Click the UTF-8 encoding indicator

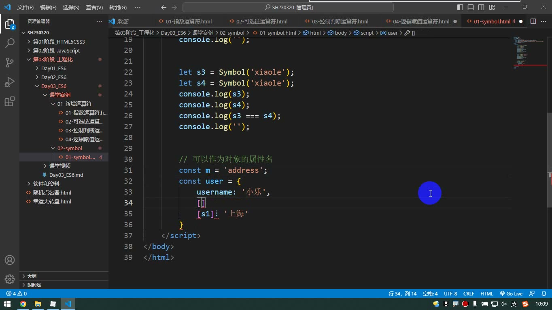[450, 294]
